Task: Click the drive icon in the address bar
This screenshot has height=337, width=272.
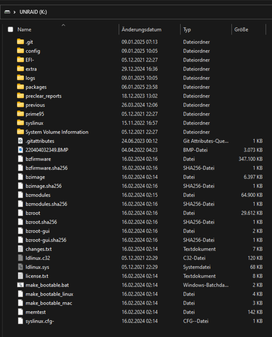Action: 7,12
